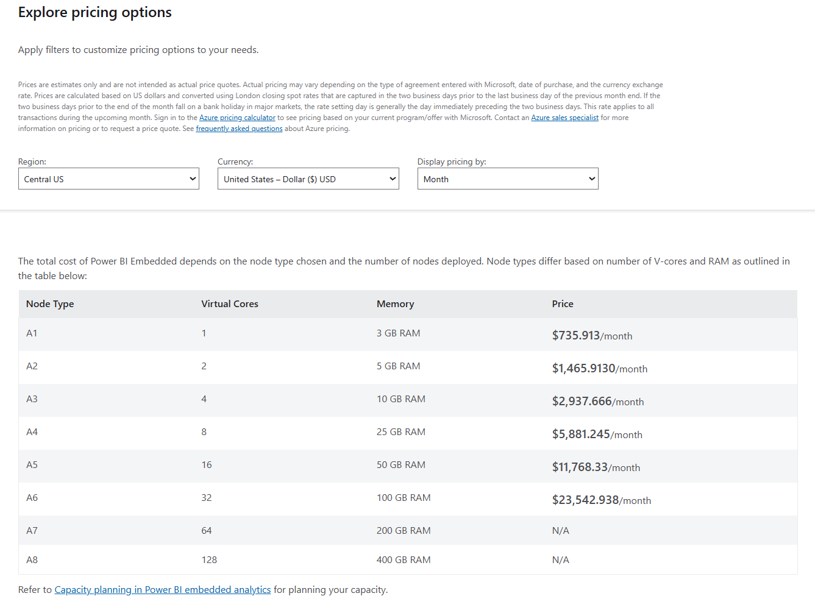815x610 pixels.
Task: Open the frequently asked questions link
Action: pyautogui.click(x=239, y=129)
